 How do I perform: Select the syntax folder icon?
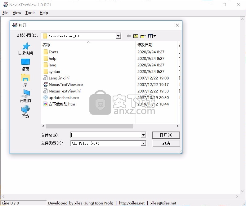pyautogui.click(x=46, y=72)
